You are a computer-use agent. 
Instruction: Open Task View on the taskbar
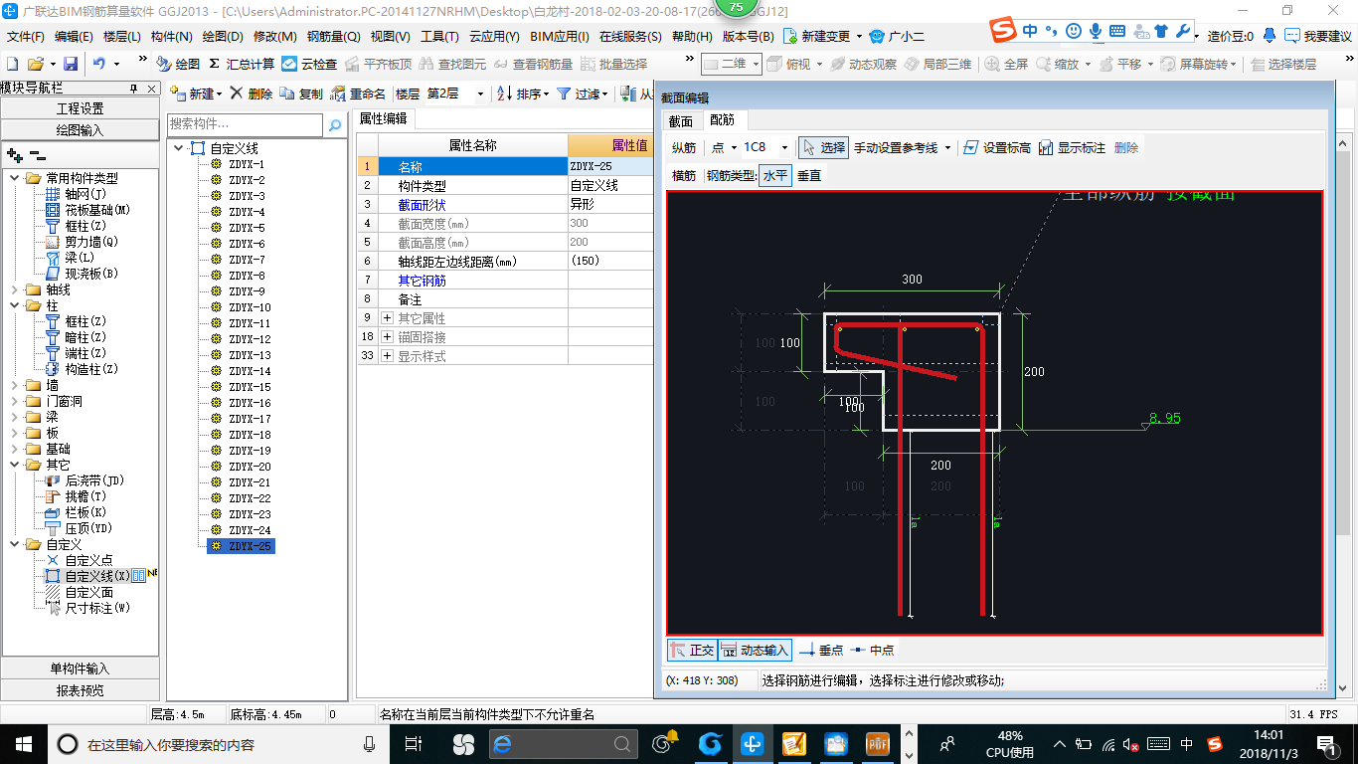point(415,744)
